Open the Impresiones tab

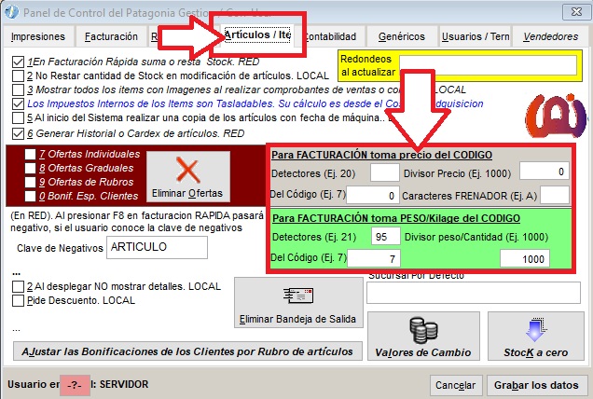pos(38,36)
